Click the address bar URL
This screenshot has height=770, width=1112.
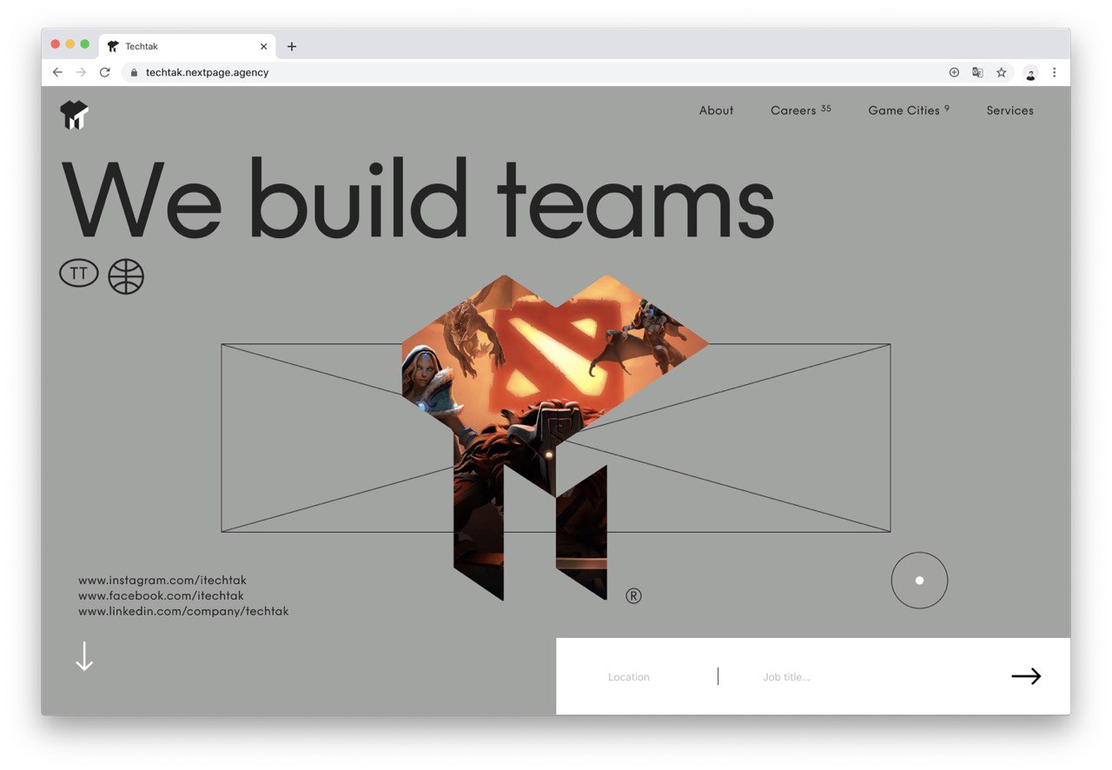coord(208,73)
